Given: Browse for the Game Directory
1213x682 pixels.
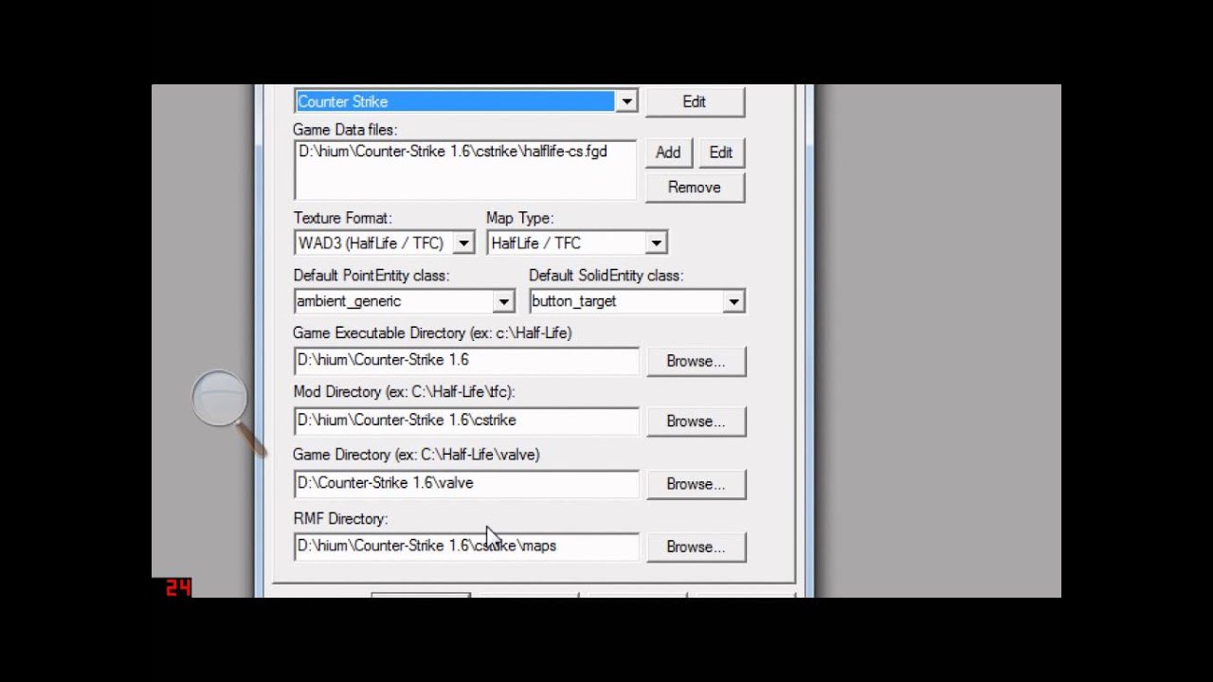Looking at the screenshot, I should [696, 484].
